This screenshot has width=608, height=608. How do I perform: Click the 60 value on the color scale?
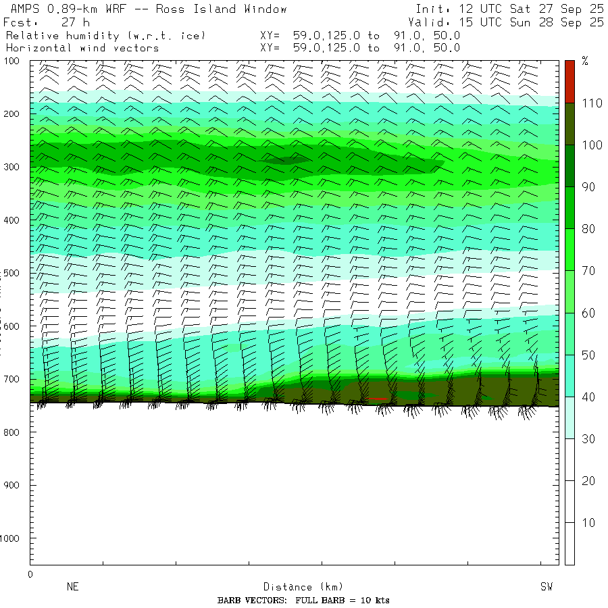point(588,313)
